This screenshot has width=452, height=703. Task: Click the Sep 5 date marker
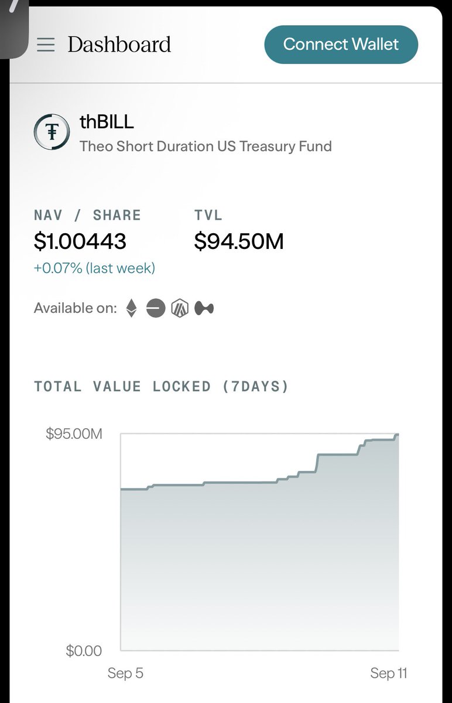pos(125,673)
